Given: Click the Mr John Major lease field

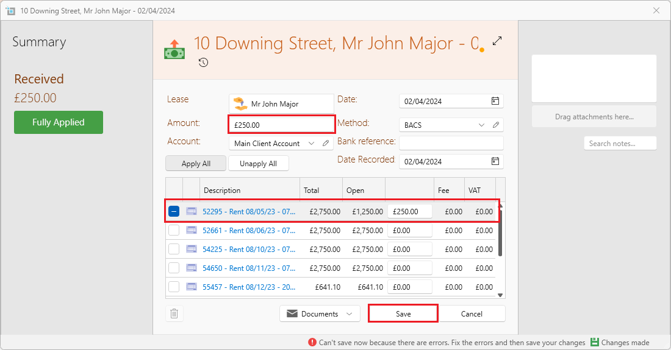Looking at the screenshot, I should tap(281, 103).
